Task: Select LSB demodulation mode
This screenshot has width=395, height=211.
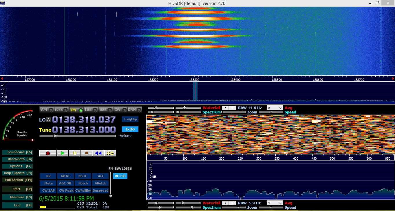Action: [x=91, y=110]
